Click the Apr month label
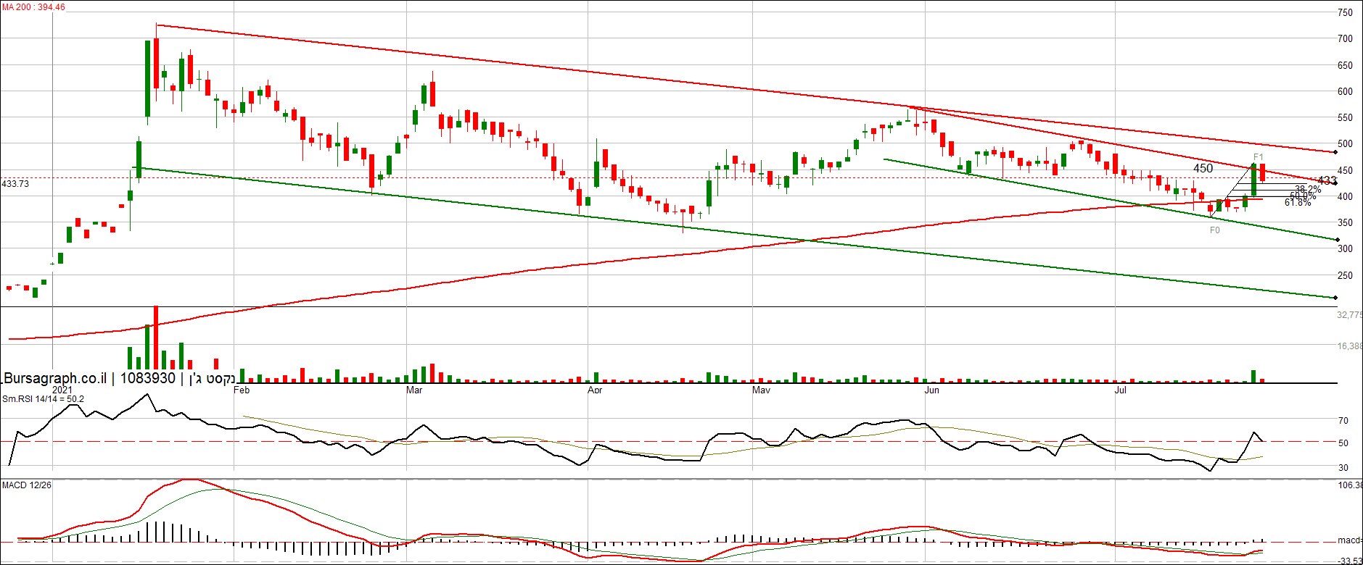Viewport: 1363px width, 565px height. tap(595, 390)
